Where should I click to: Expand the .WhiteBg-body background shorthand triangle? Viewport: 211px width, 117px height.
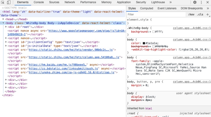point(150,32)
